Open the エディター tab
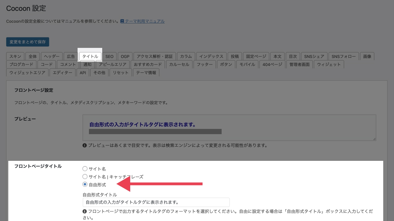The image size is (394, 221). pos(62,73)
